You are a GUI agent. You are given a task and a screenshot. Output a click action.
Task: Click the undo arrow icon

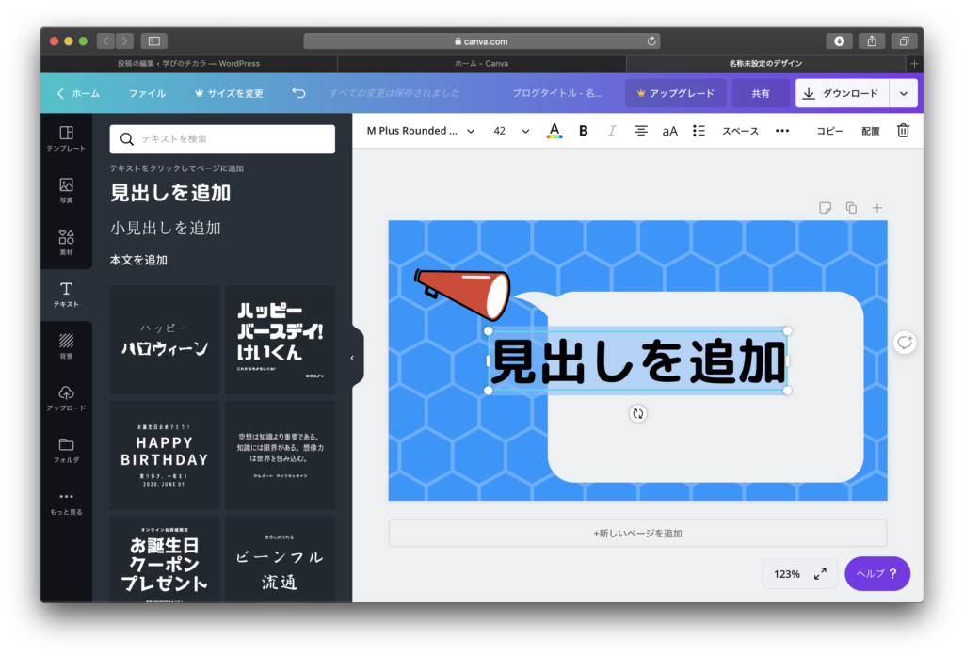[298, 93]
